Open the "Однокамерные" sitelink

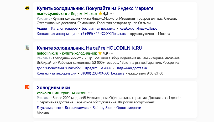[129, 108]
